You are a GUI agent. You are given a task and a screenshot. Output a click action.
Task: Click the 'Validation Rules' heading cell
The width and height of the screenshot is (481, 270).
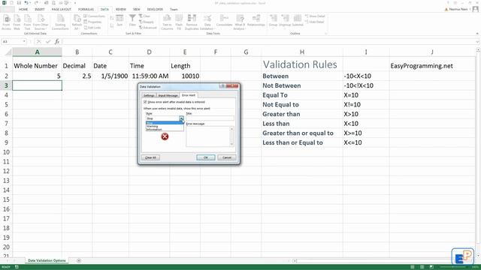point(302,64)
